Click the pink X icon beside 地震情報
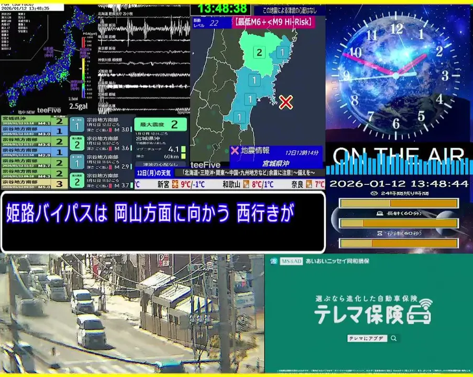This screenshot has height=377, width=473. [x=235, y=150]
